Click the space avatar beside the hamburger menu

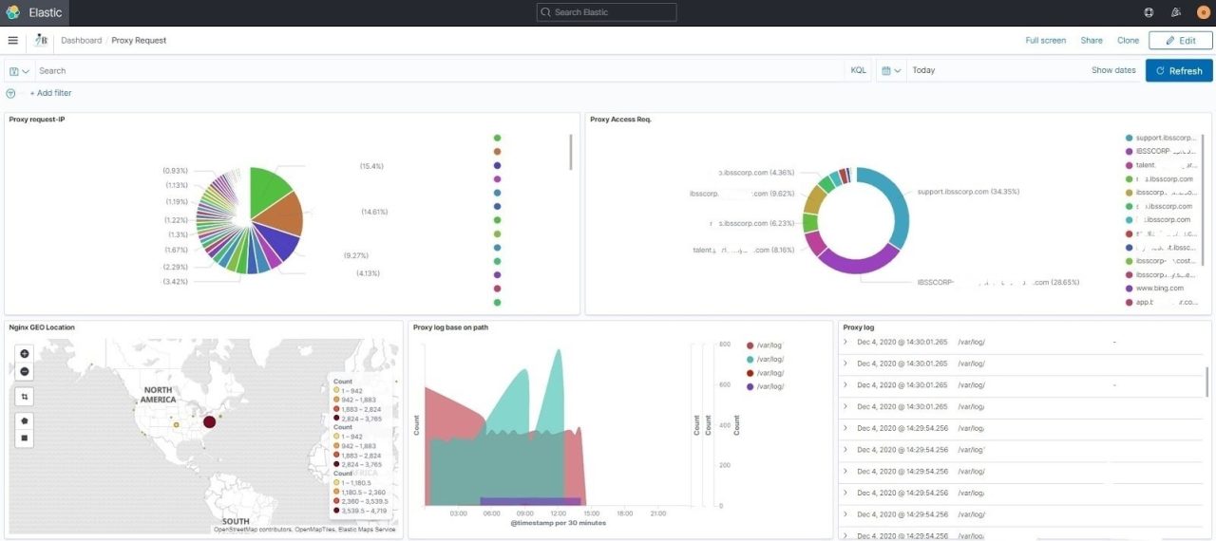point(41,40)
